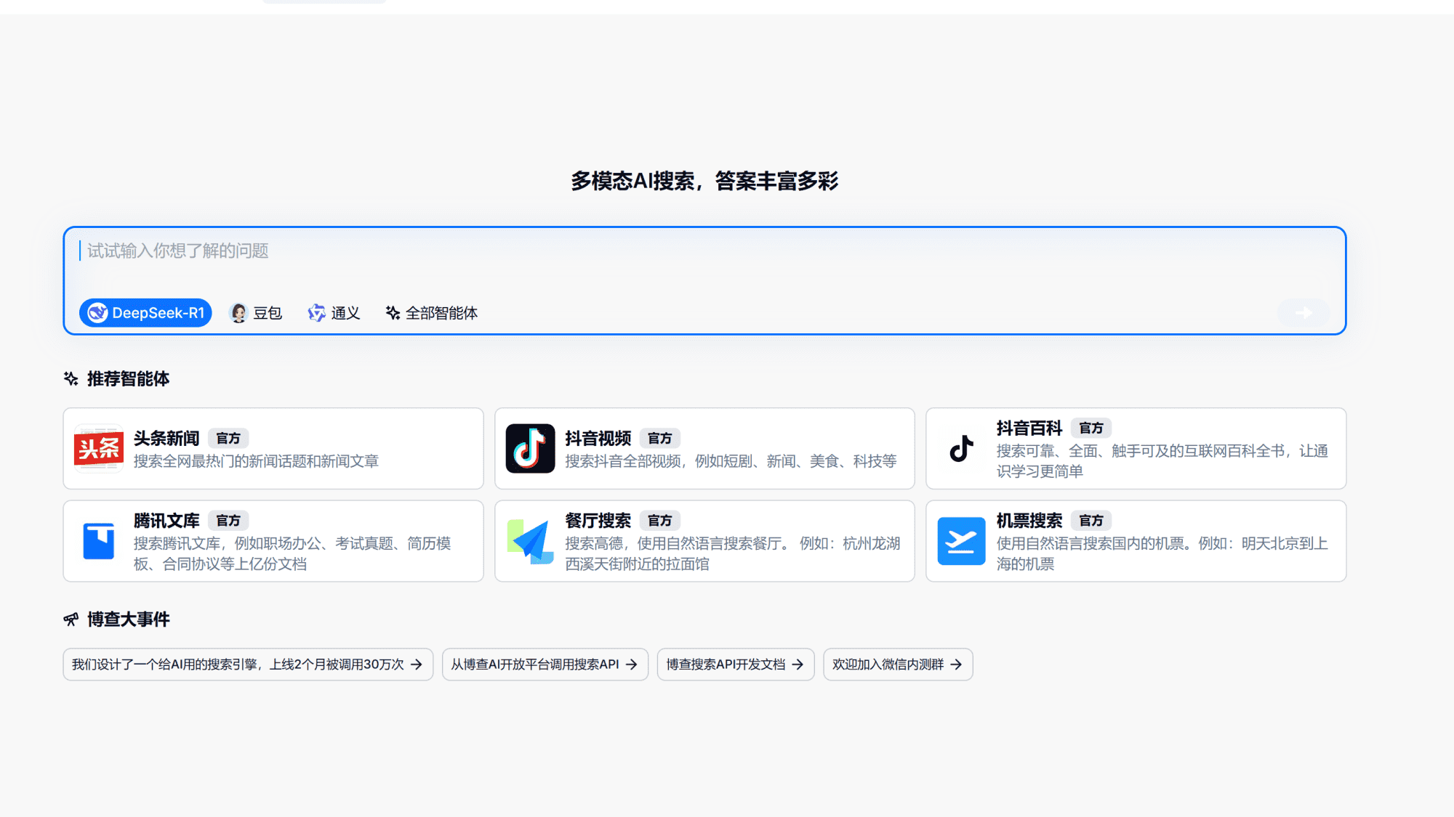Click the 官方 badge on 抖音百科

tap(1091, 428)
